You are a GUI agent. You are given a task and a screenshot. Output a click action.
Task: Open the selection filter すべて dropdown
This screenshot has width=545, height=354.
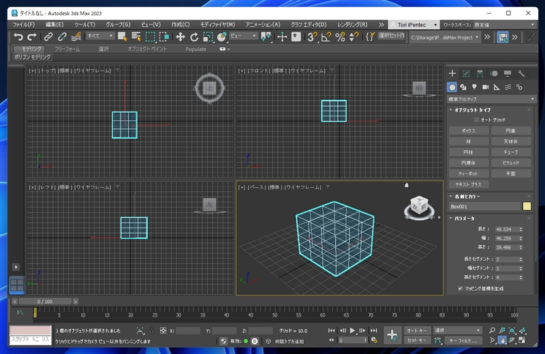[100, 36]
